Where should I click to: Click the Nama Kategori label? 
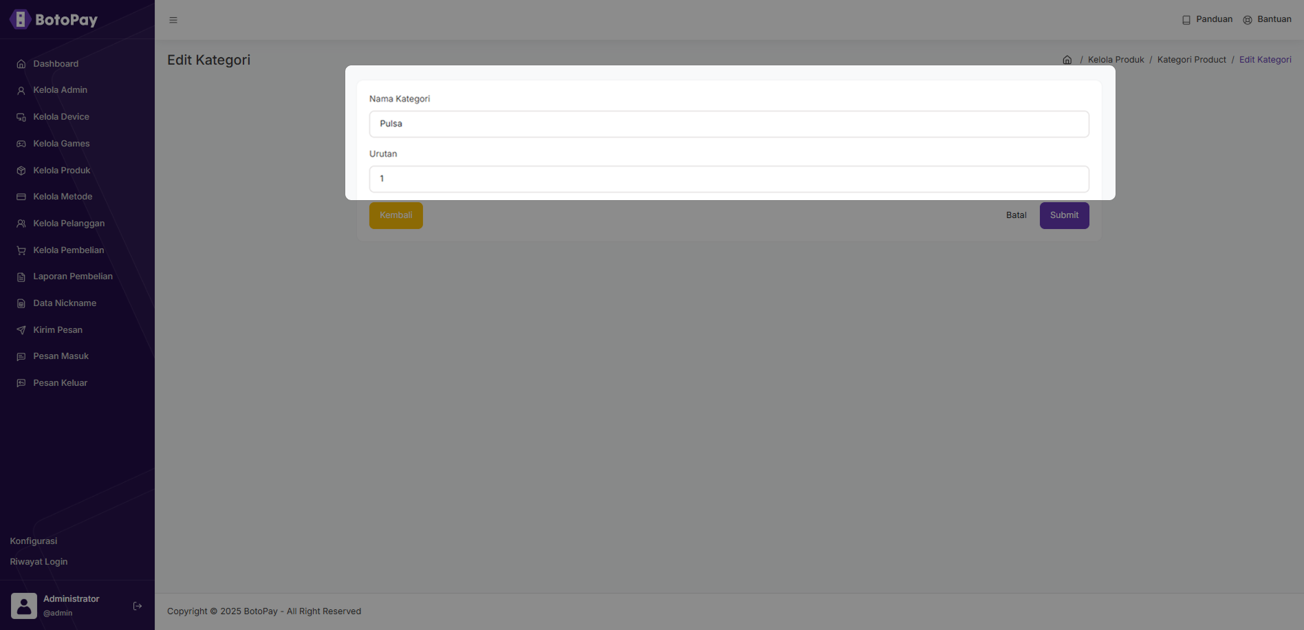tap(400, 99)
